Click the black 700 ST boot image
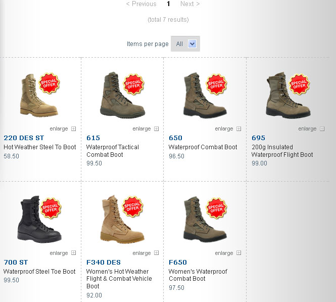 click(x=39, y=219)
